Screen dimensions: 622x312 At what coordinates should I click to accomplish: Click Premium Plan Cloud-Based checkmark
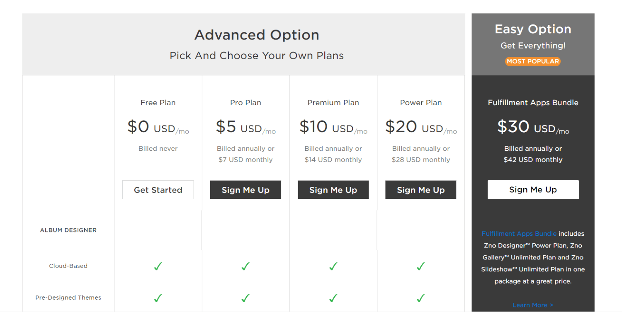(x=333, y=266)
